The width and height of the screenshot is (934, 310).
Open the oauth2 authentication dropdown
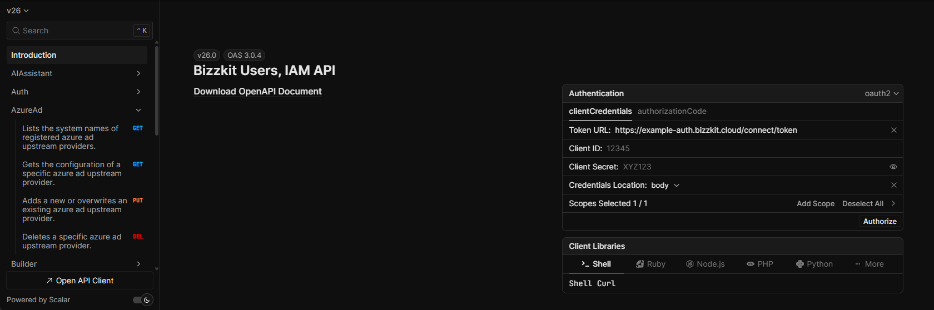(x=882, y=93)
